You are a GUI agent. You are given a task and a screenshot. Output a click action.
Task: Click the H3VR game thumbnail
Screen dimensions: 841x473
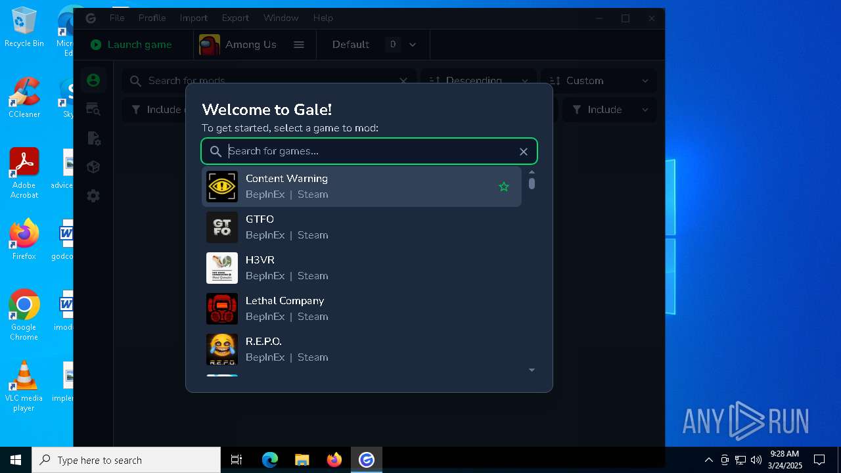[222, 268]
